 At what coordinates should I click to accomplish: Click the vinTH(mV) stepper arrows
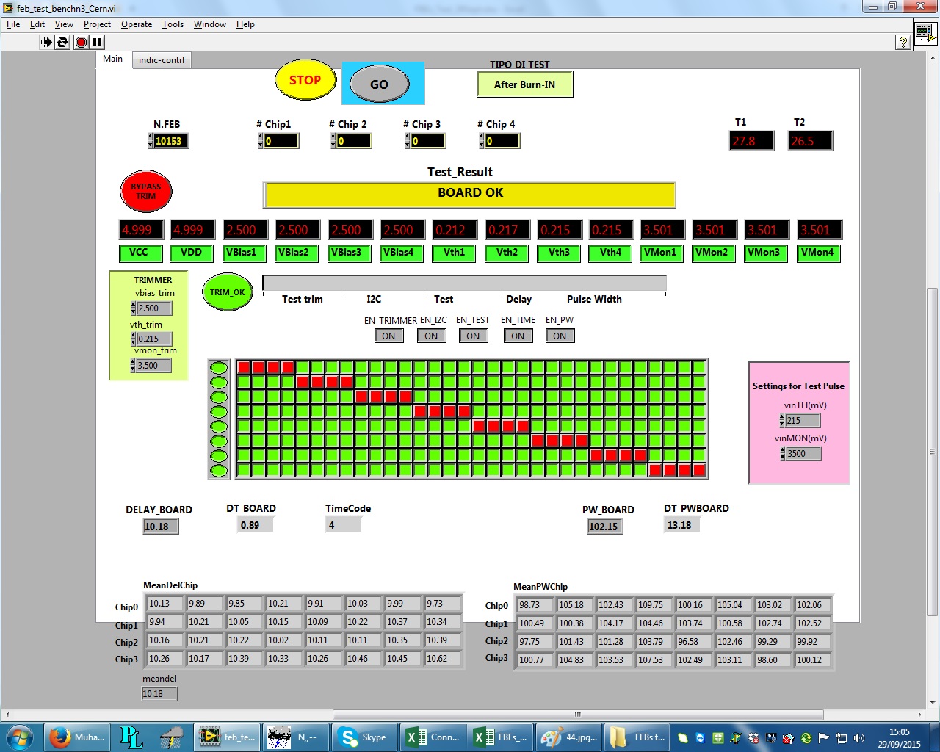pyautogui.click(x=782, y=421)
